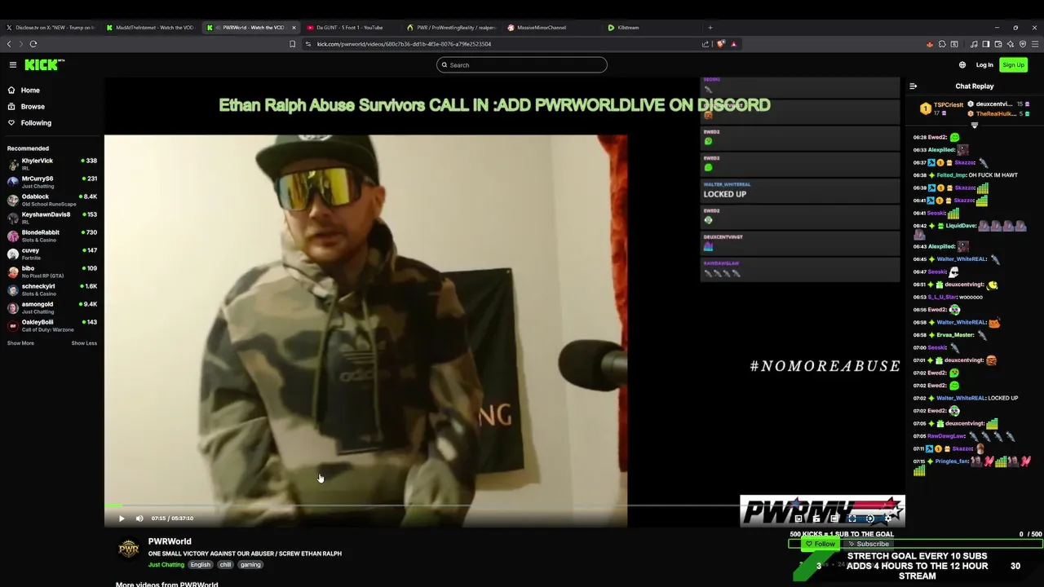Open the video player settings gear
Viewport: 1044px width, 587px height.
pos(888,519)
